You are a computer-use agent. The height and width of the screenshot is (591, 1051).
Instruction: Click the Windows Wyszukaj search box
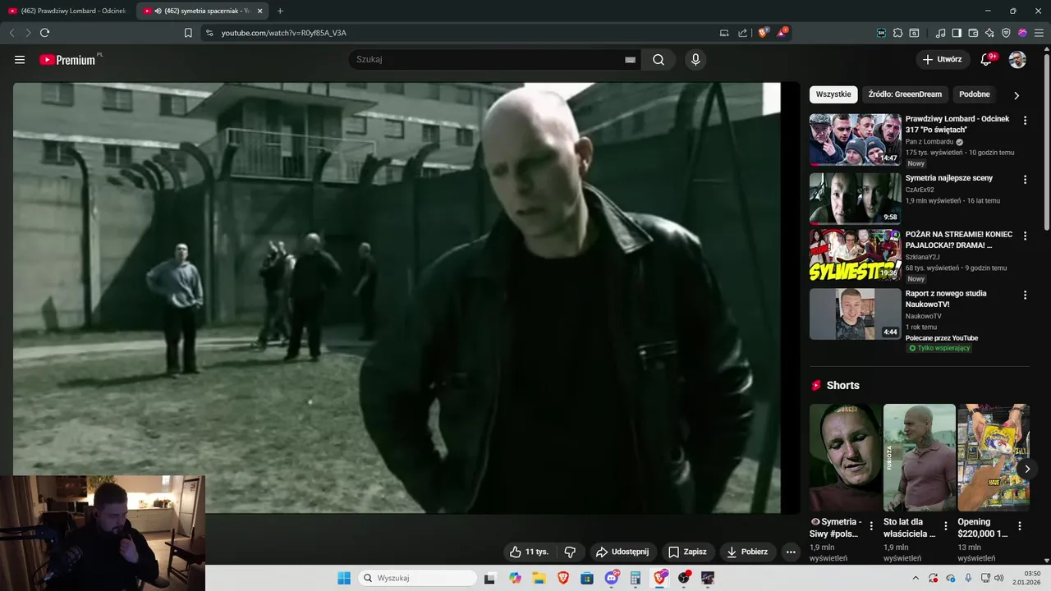tap(418, 578)
